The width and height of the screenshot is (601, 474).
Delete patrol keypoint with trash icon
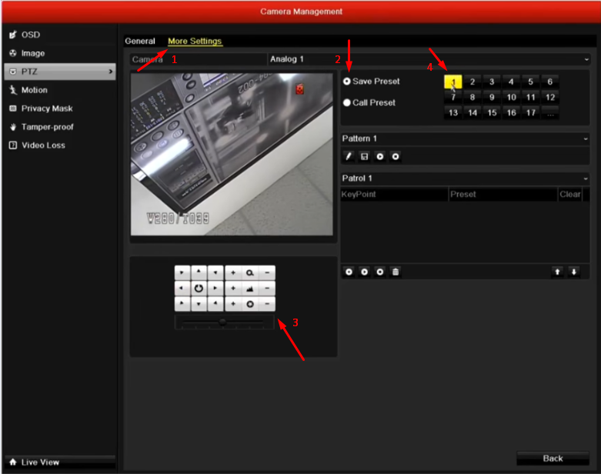(x=396, y=272)
